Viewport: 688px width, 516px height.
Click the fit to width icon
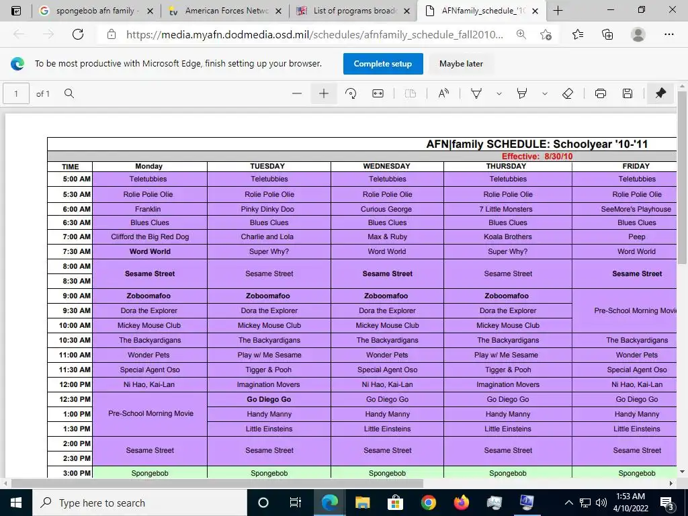tap(378, 93)
